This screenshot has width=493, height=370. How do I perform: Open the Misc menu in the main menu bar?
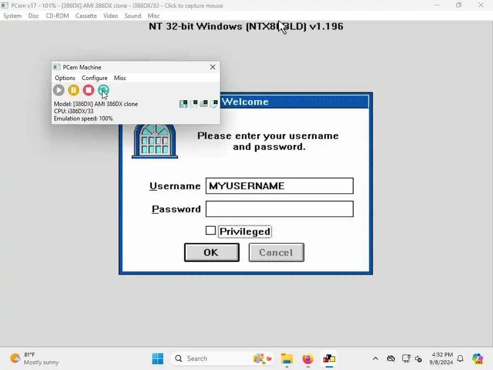point(154,16)
